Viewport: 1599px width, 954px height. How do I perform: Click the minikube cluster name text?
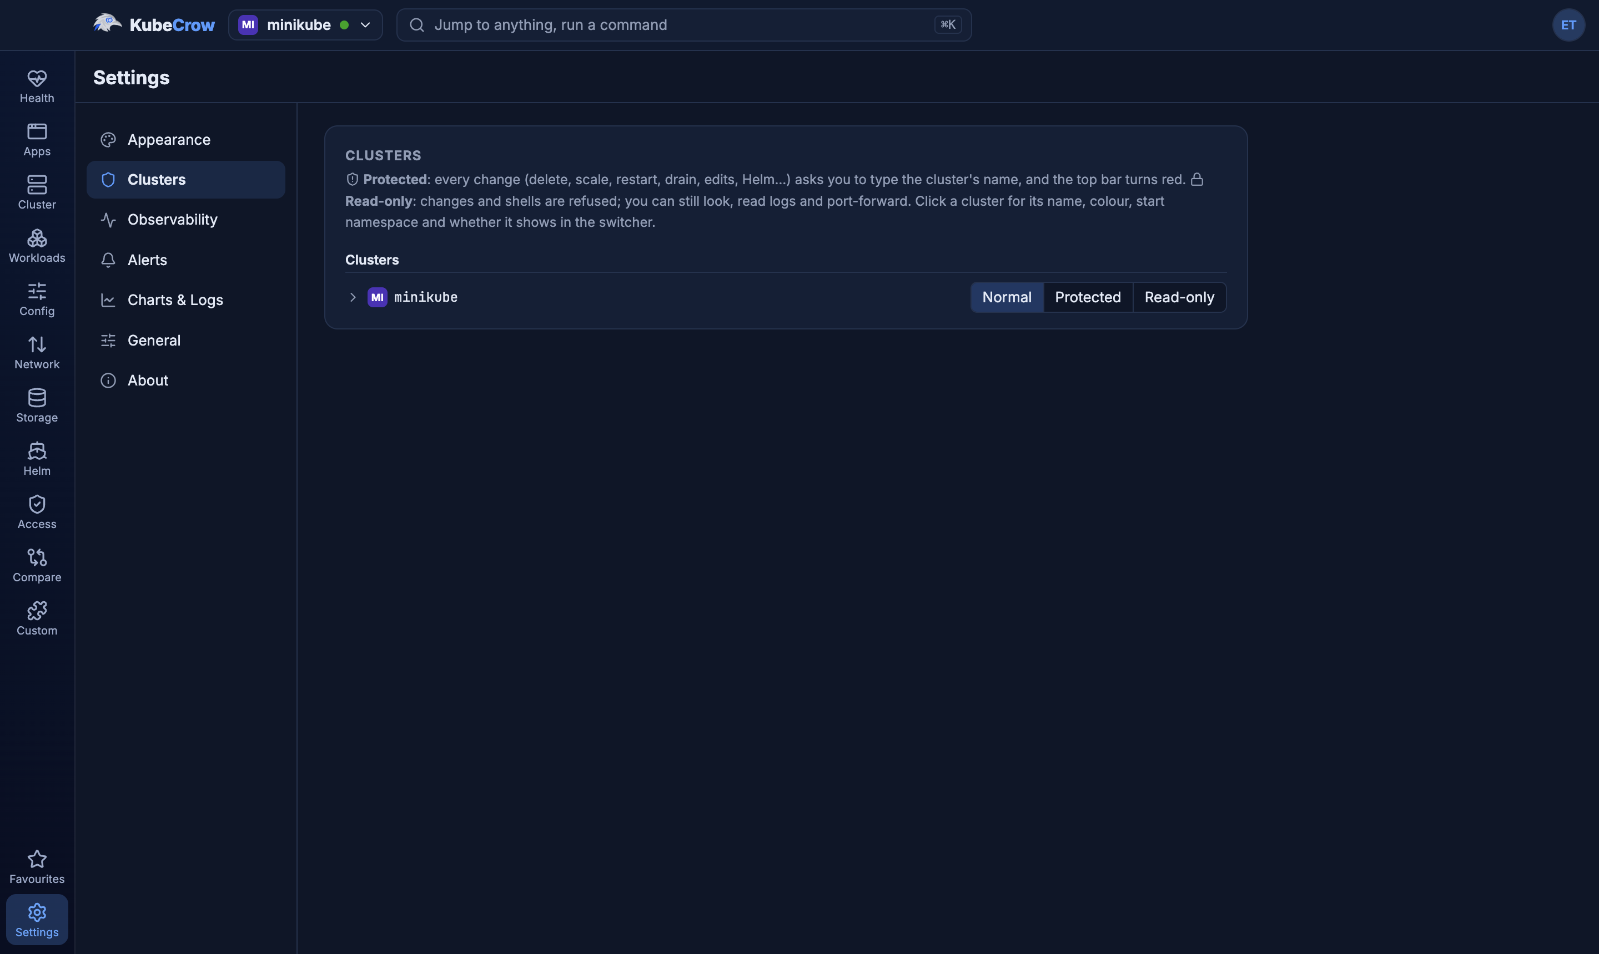[x=425, y=298]
